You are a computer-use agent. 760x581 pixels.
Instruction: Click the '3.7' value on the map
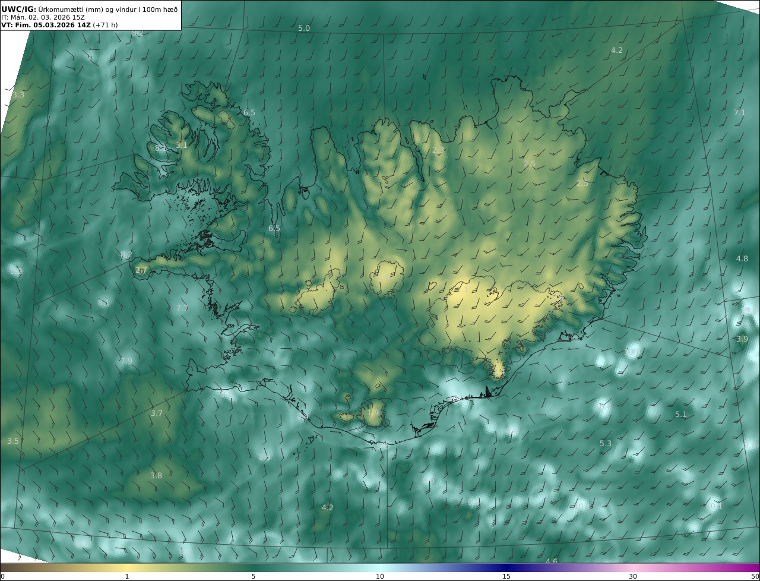[157, 413]
